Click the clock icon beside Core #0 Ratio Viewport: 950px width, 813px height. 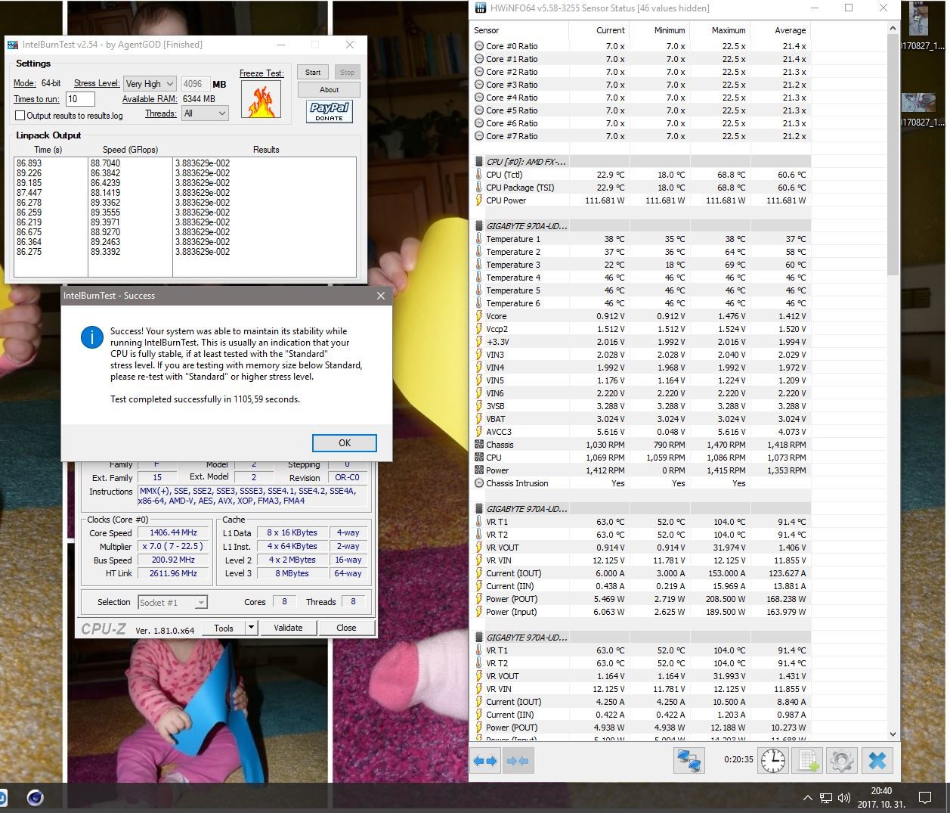(x=478, y=46)
